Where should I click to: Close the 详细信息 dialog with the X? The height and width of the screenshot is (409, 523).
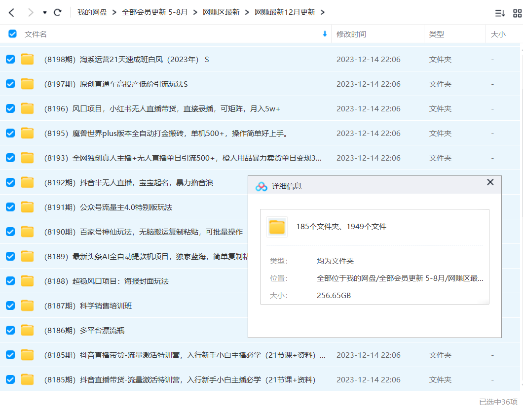tap(490, 182)
